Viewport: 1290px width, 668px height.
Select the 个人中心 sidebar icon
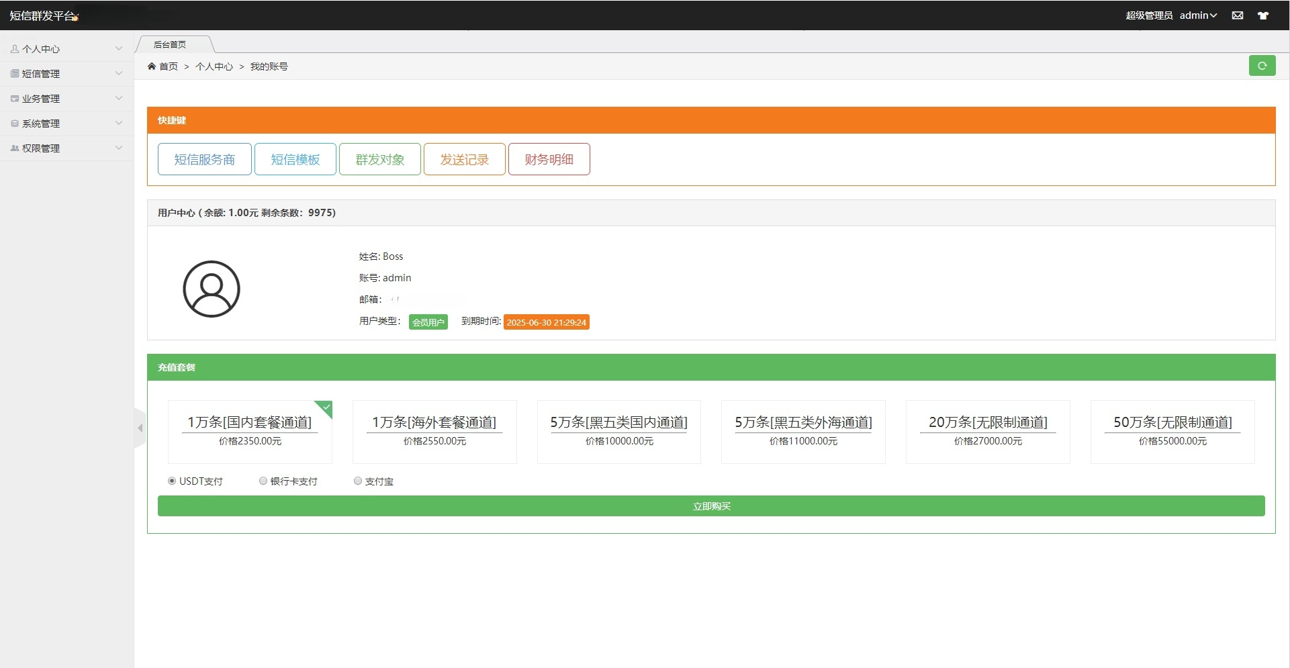point(15,48)
